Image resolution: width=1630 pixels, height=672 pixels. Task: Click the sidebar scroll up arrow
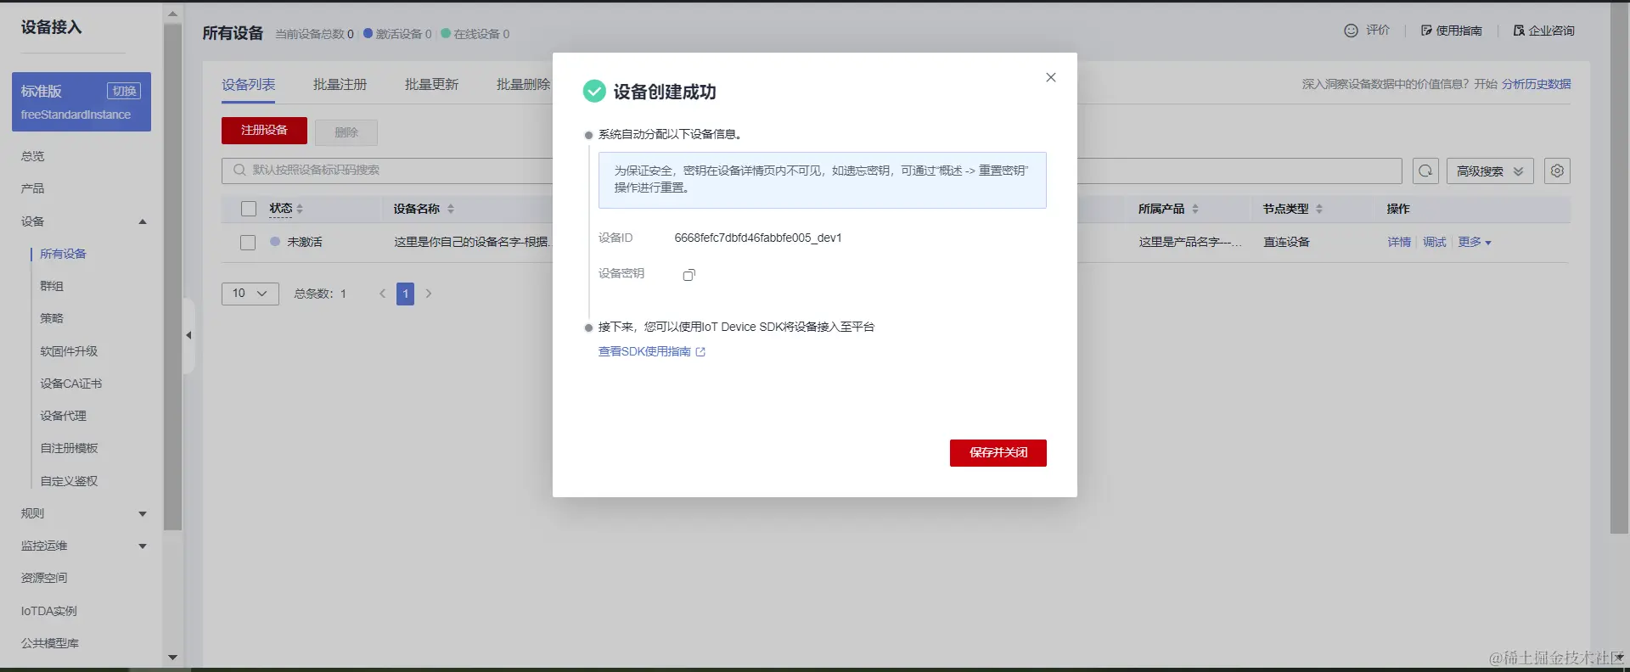(173, 14)
